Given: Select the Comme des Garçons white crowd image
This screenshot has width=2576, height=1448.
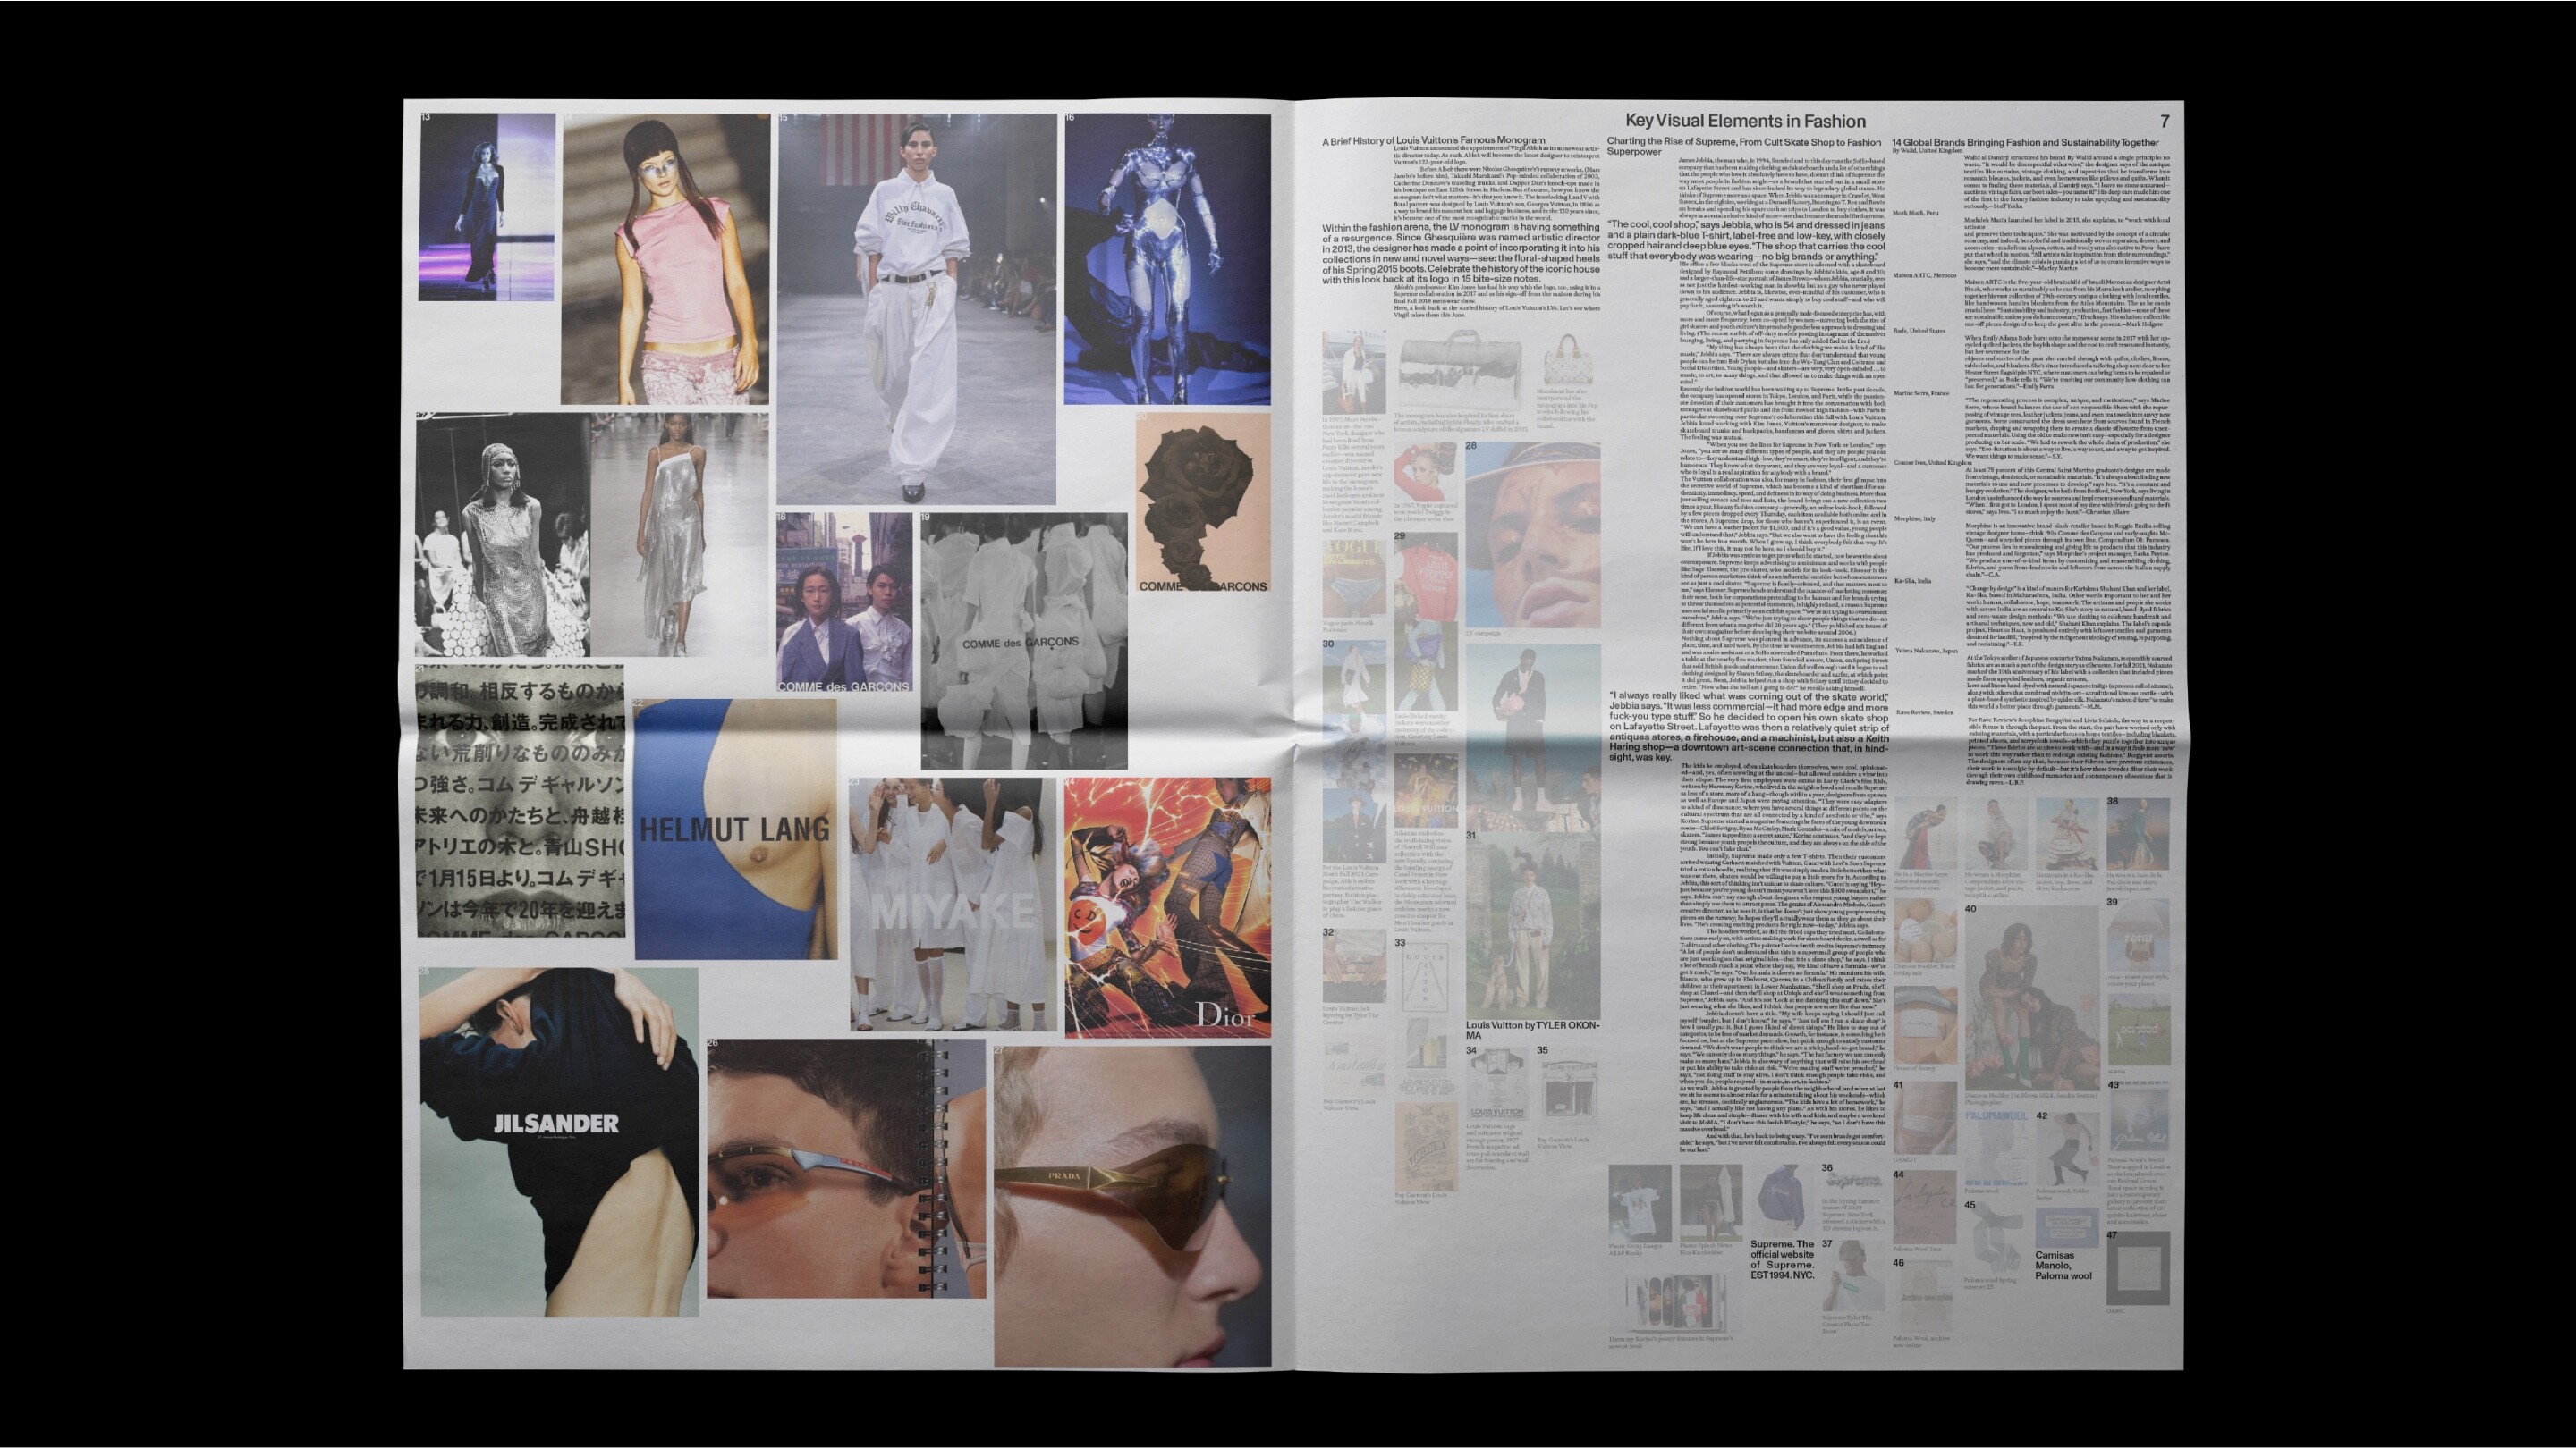Looking at the screenshot, I should (x=1023, y=641).
